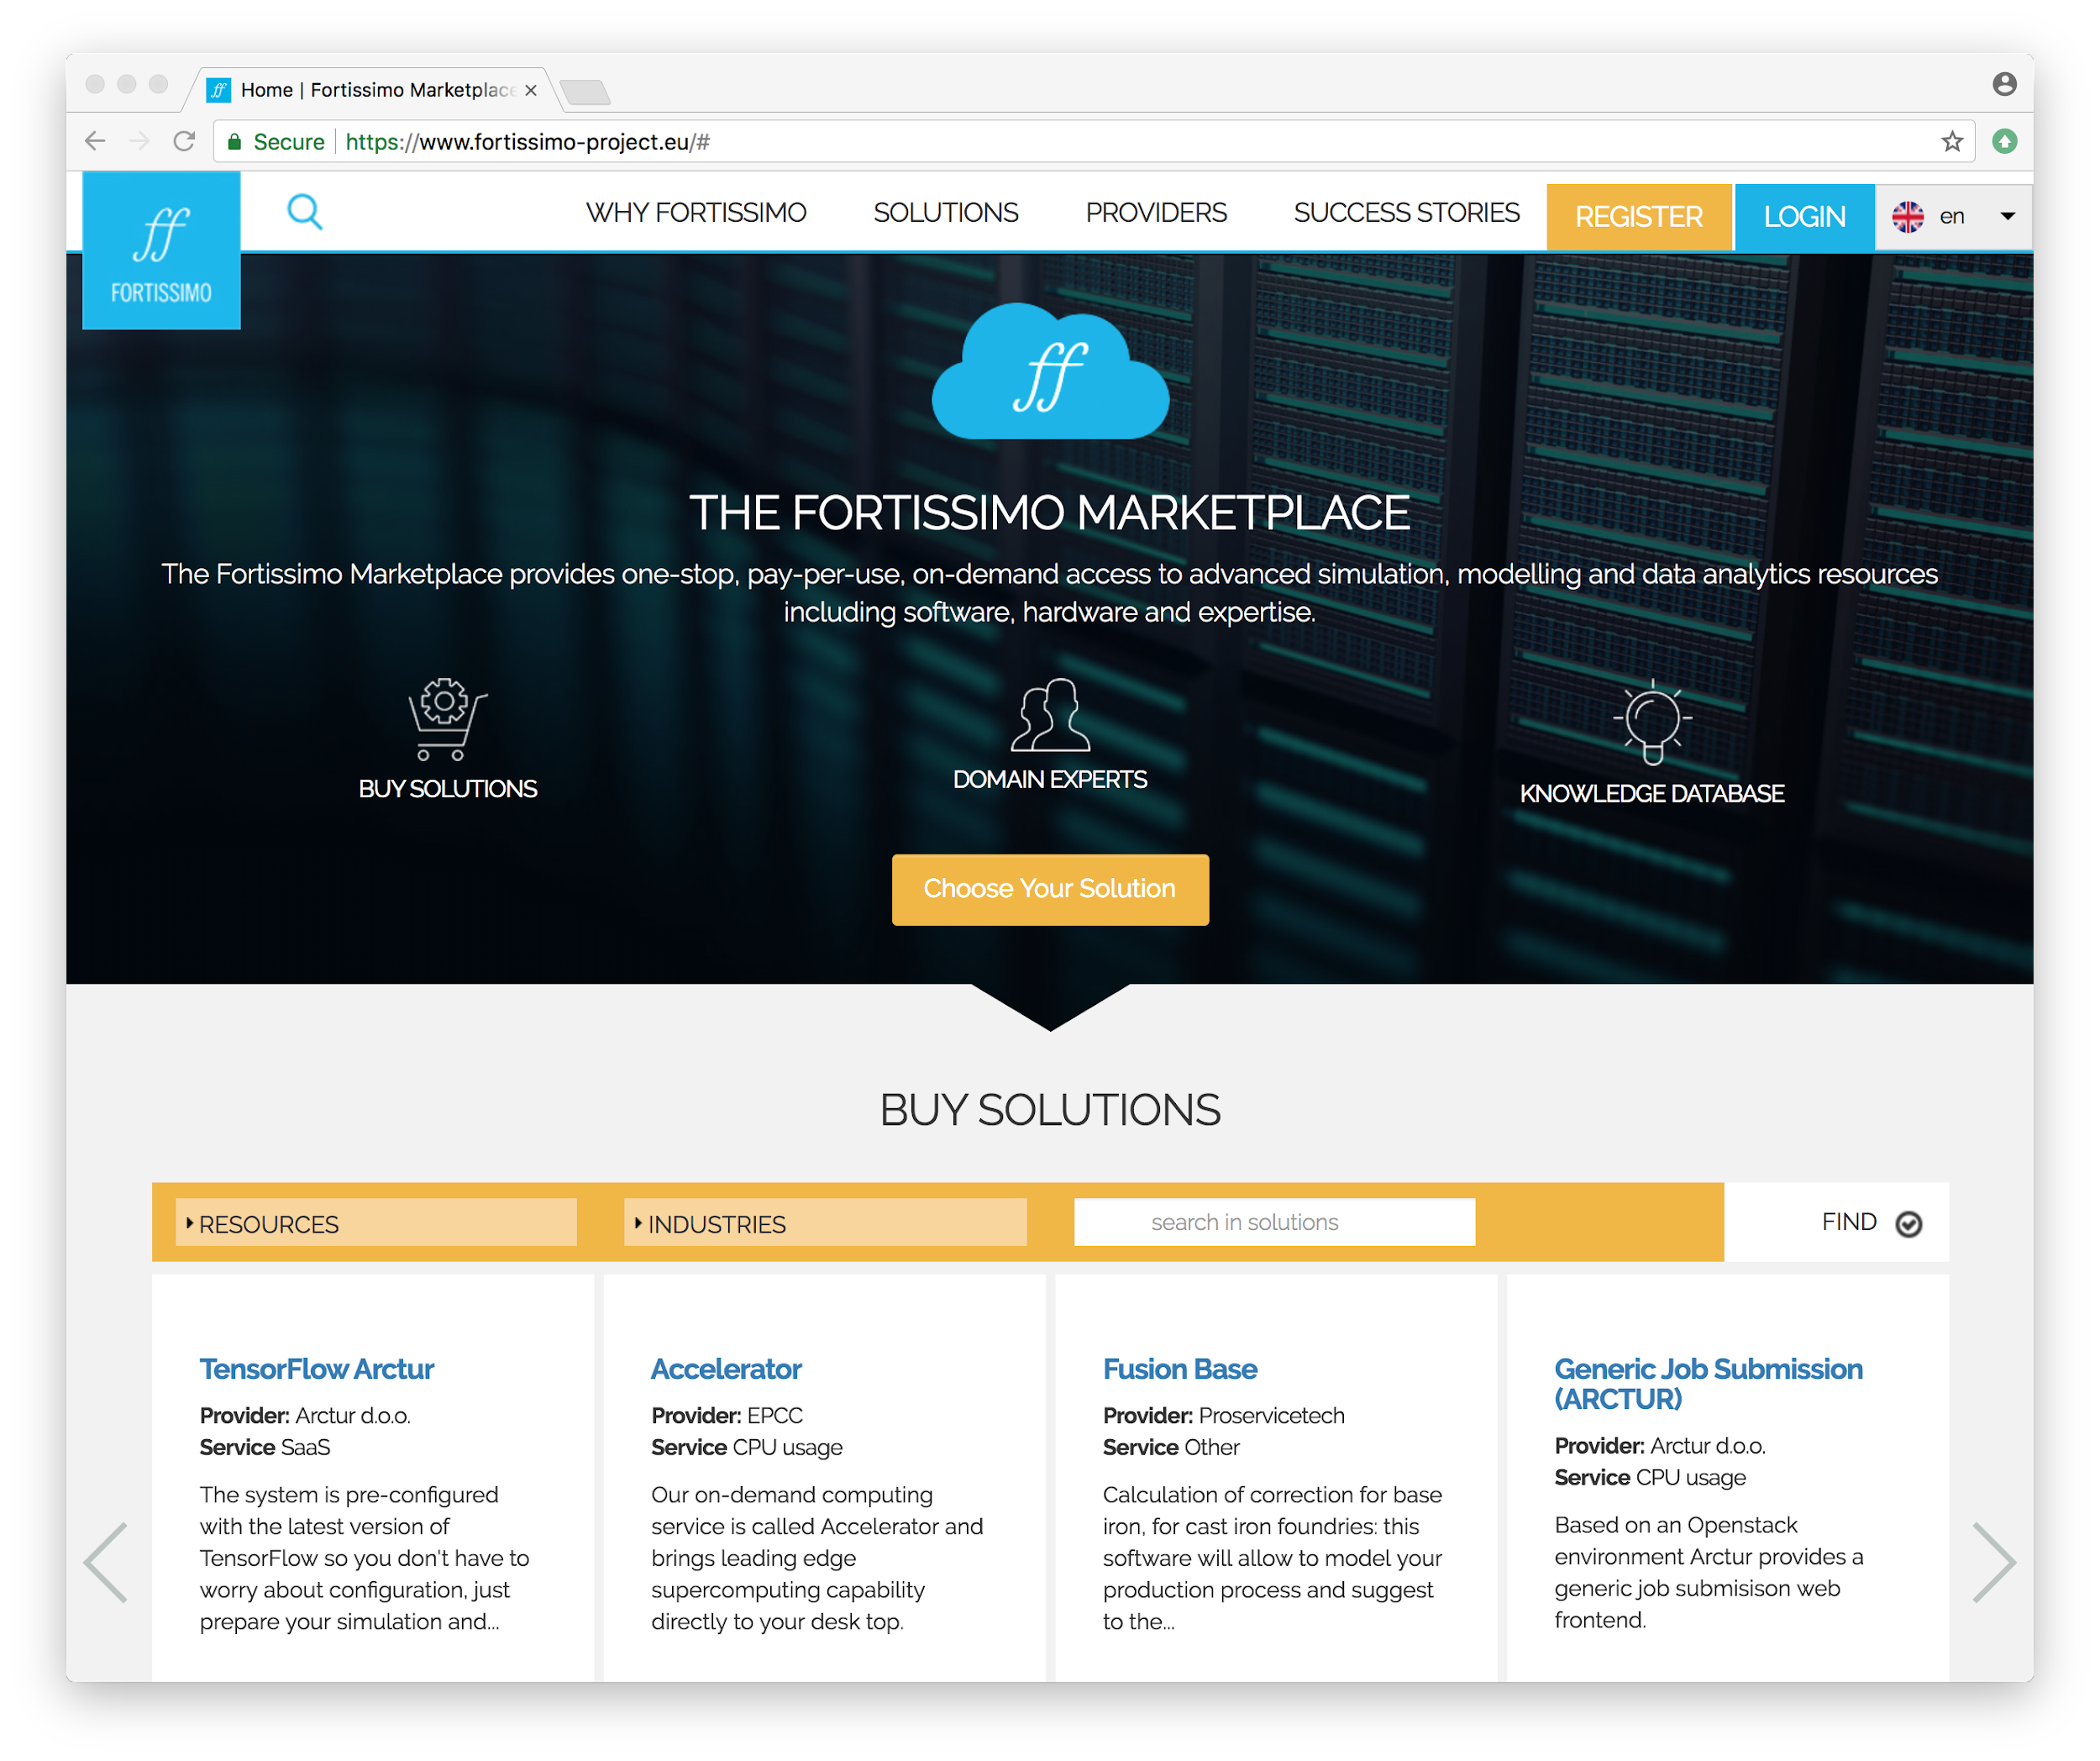Click the Fortissimo logo in top-left

[x=161, y=251]
